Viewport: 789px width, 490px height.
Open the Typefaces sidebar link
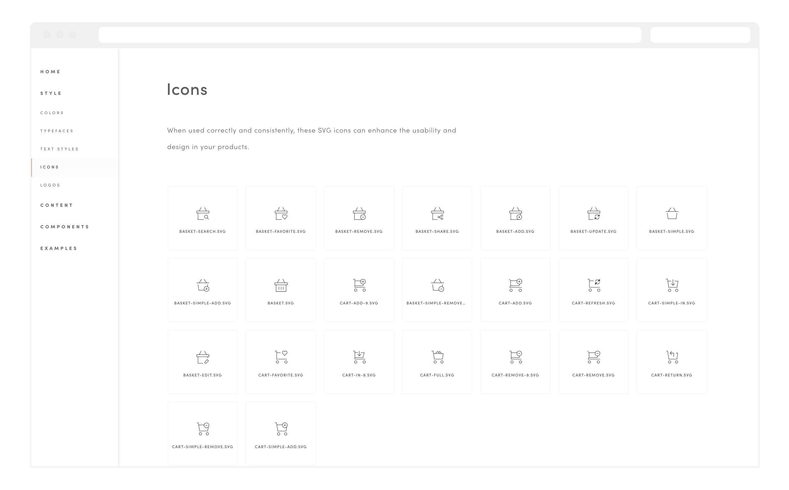tap(57, 131)
